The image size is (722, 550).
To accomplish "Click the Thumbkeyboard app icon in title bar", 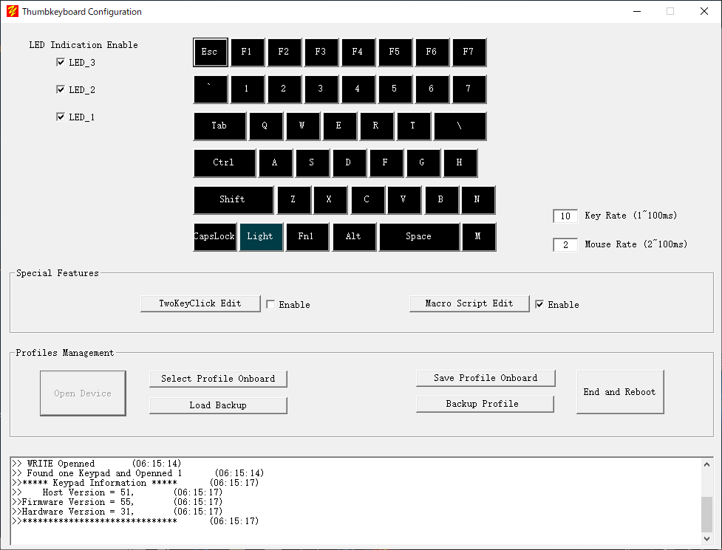I will (x=13, y=11).
